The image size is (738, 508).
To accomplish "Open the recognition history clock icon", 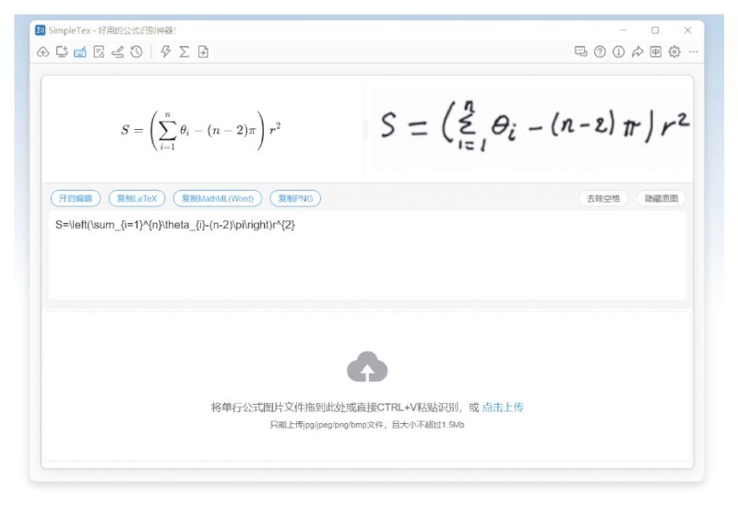I will [x=137, y=52].
